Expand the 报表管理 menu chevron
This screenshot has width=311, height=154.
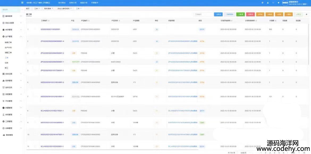click(x=21, y=81)
